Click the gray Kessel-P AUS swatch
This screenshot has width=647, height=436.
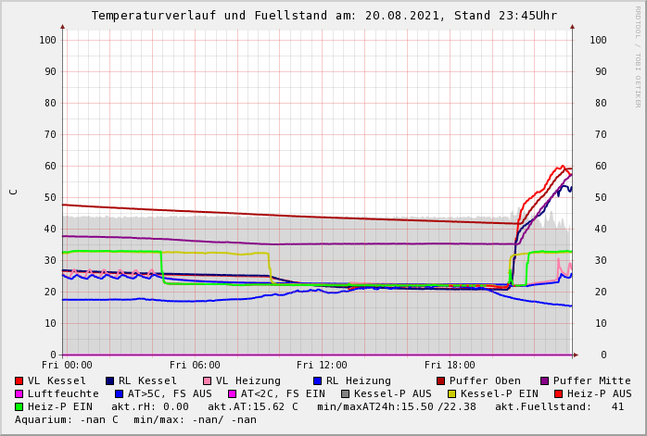coord(345,393)
